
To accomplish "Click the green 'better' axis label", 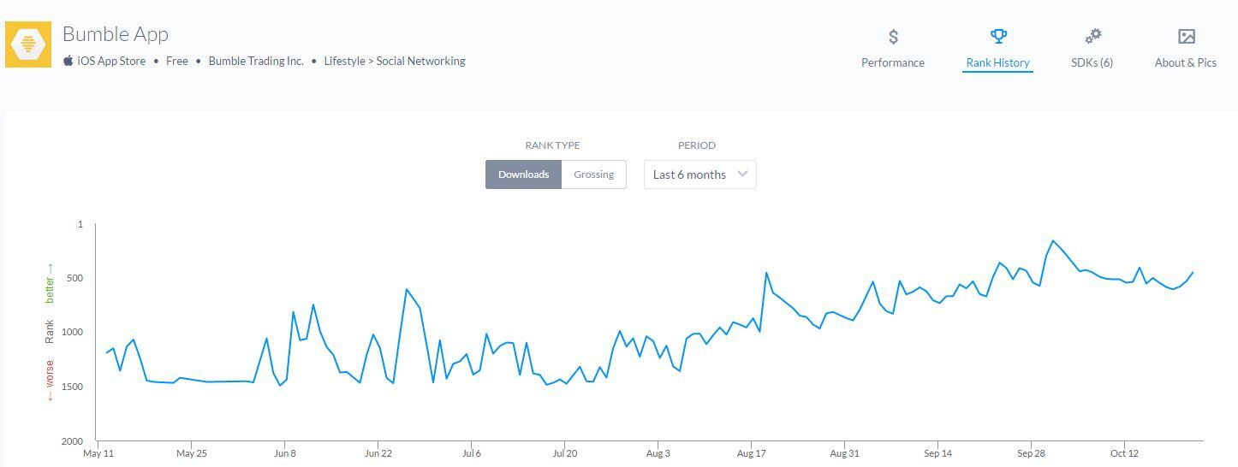I will (50, 283).
